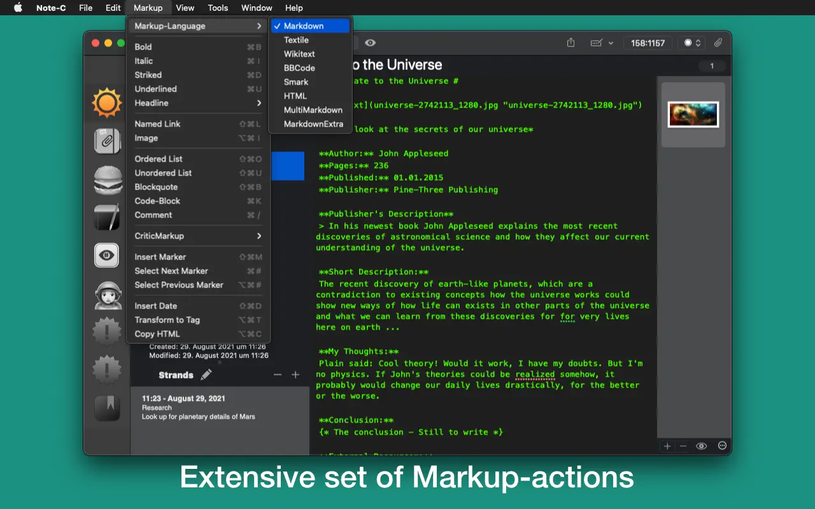The height and width of the screenshot is (509, 815).
Task: Click the pencil icon next to Strands
Action: coord(206,375)
